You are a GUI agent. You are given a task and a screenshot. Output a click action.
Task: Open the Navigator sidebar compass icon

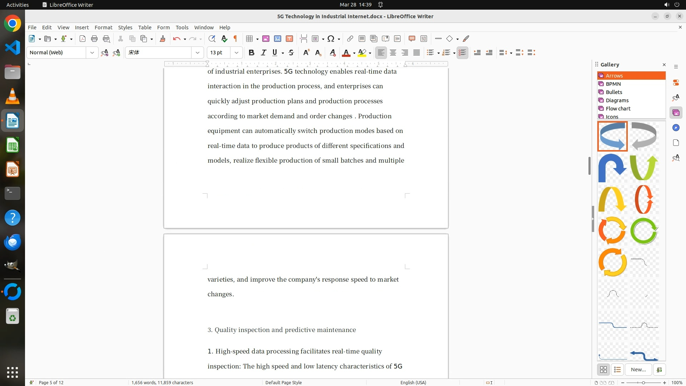pyautogui.click(x=676, y=128)
